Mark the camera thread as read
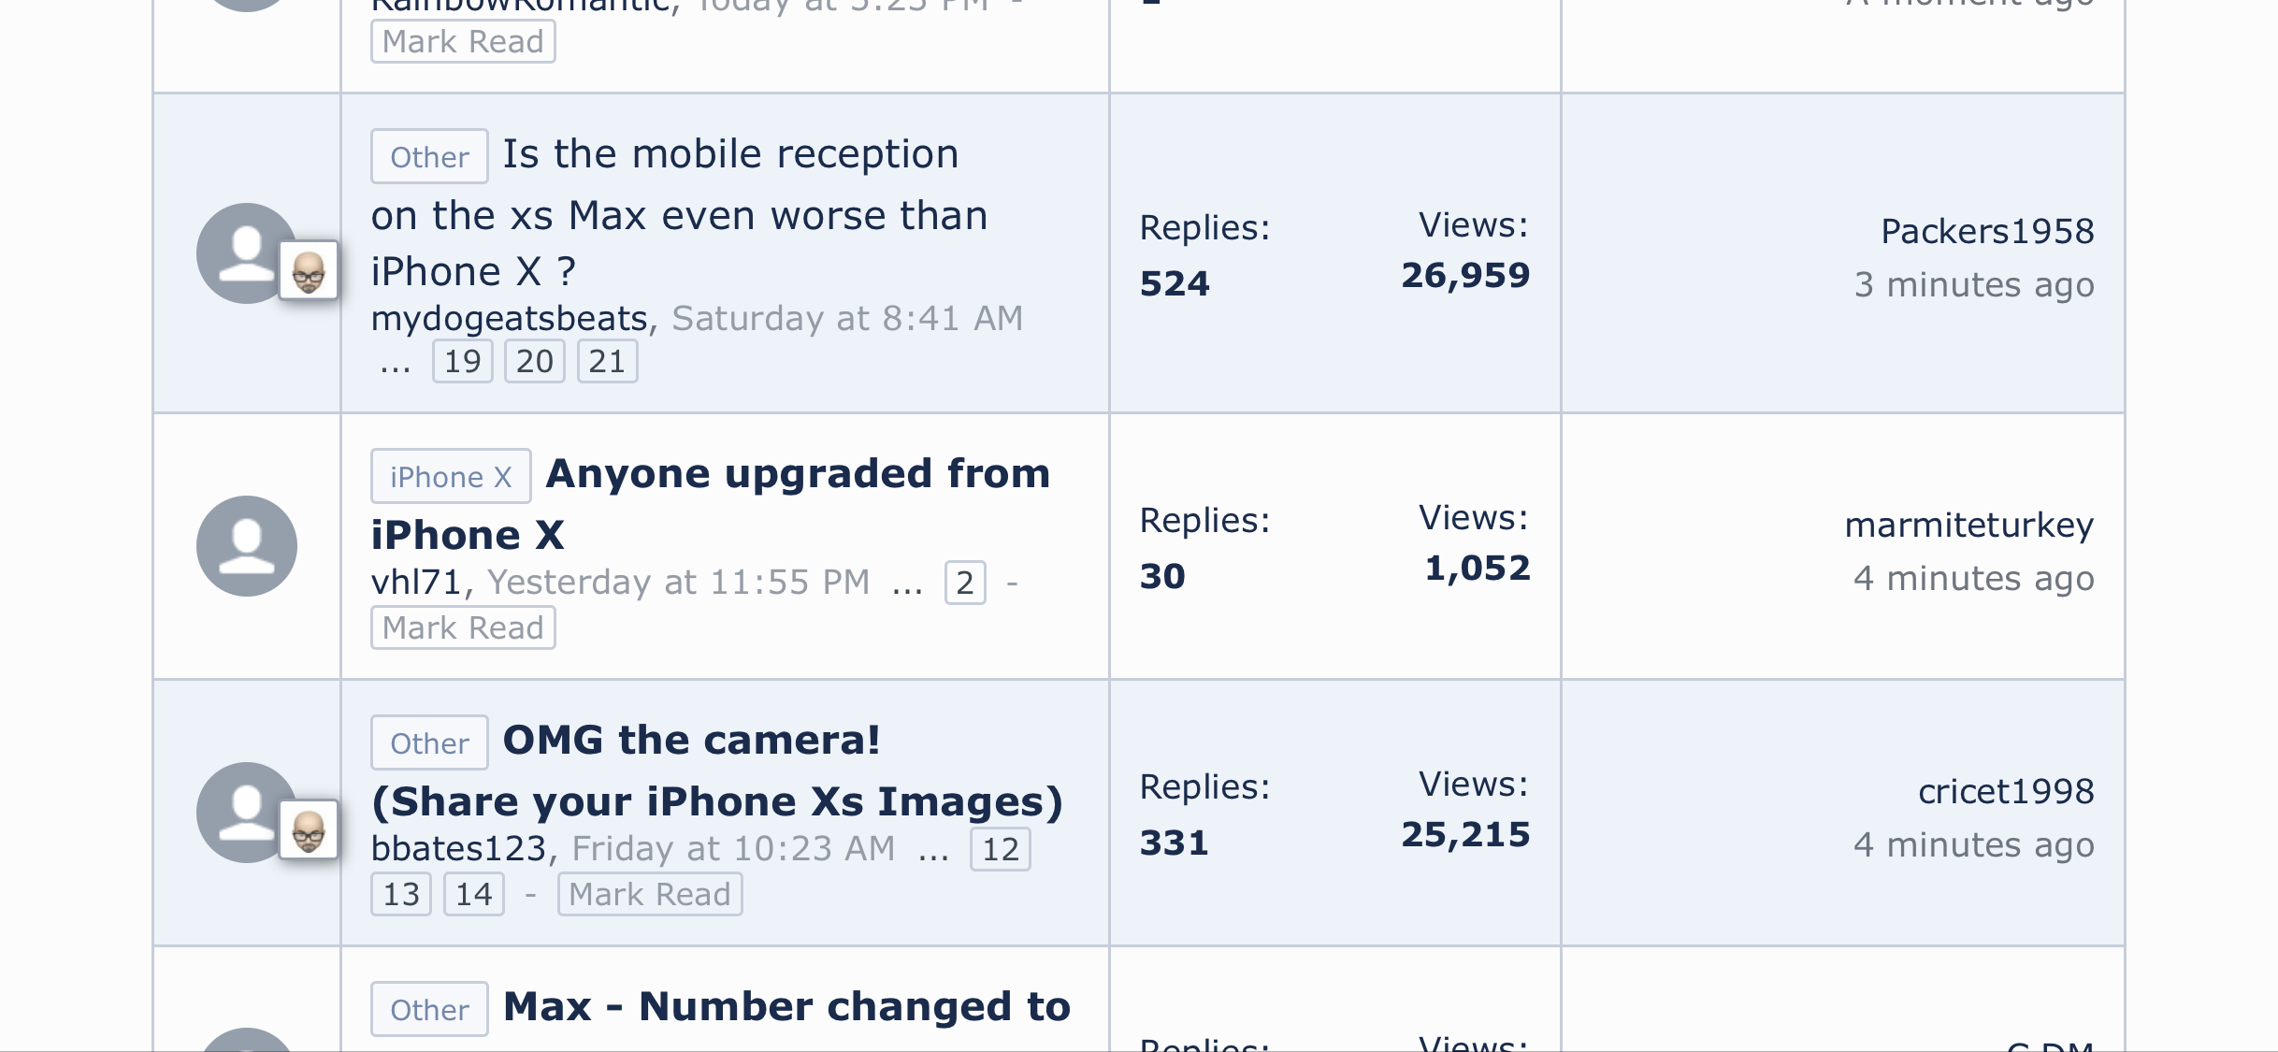 point(650,894)
